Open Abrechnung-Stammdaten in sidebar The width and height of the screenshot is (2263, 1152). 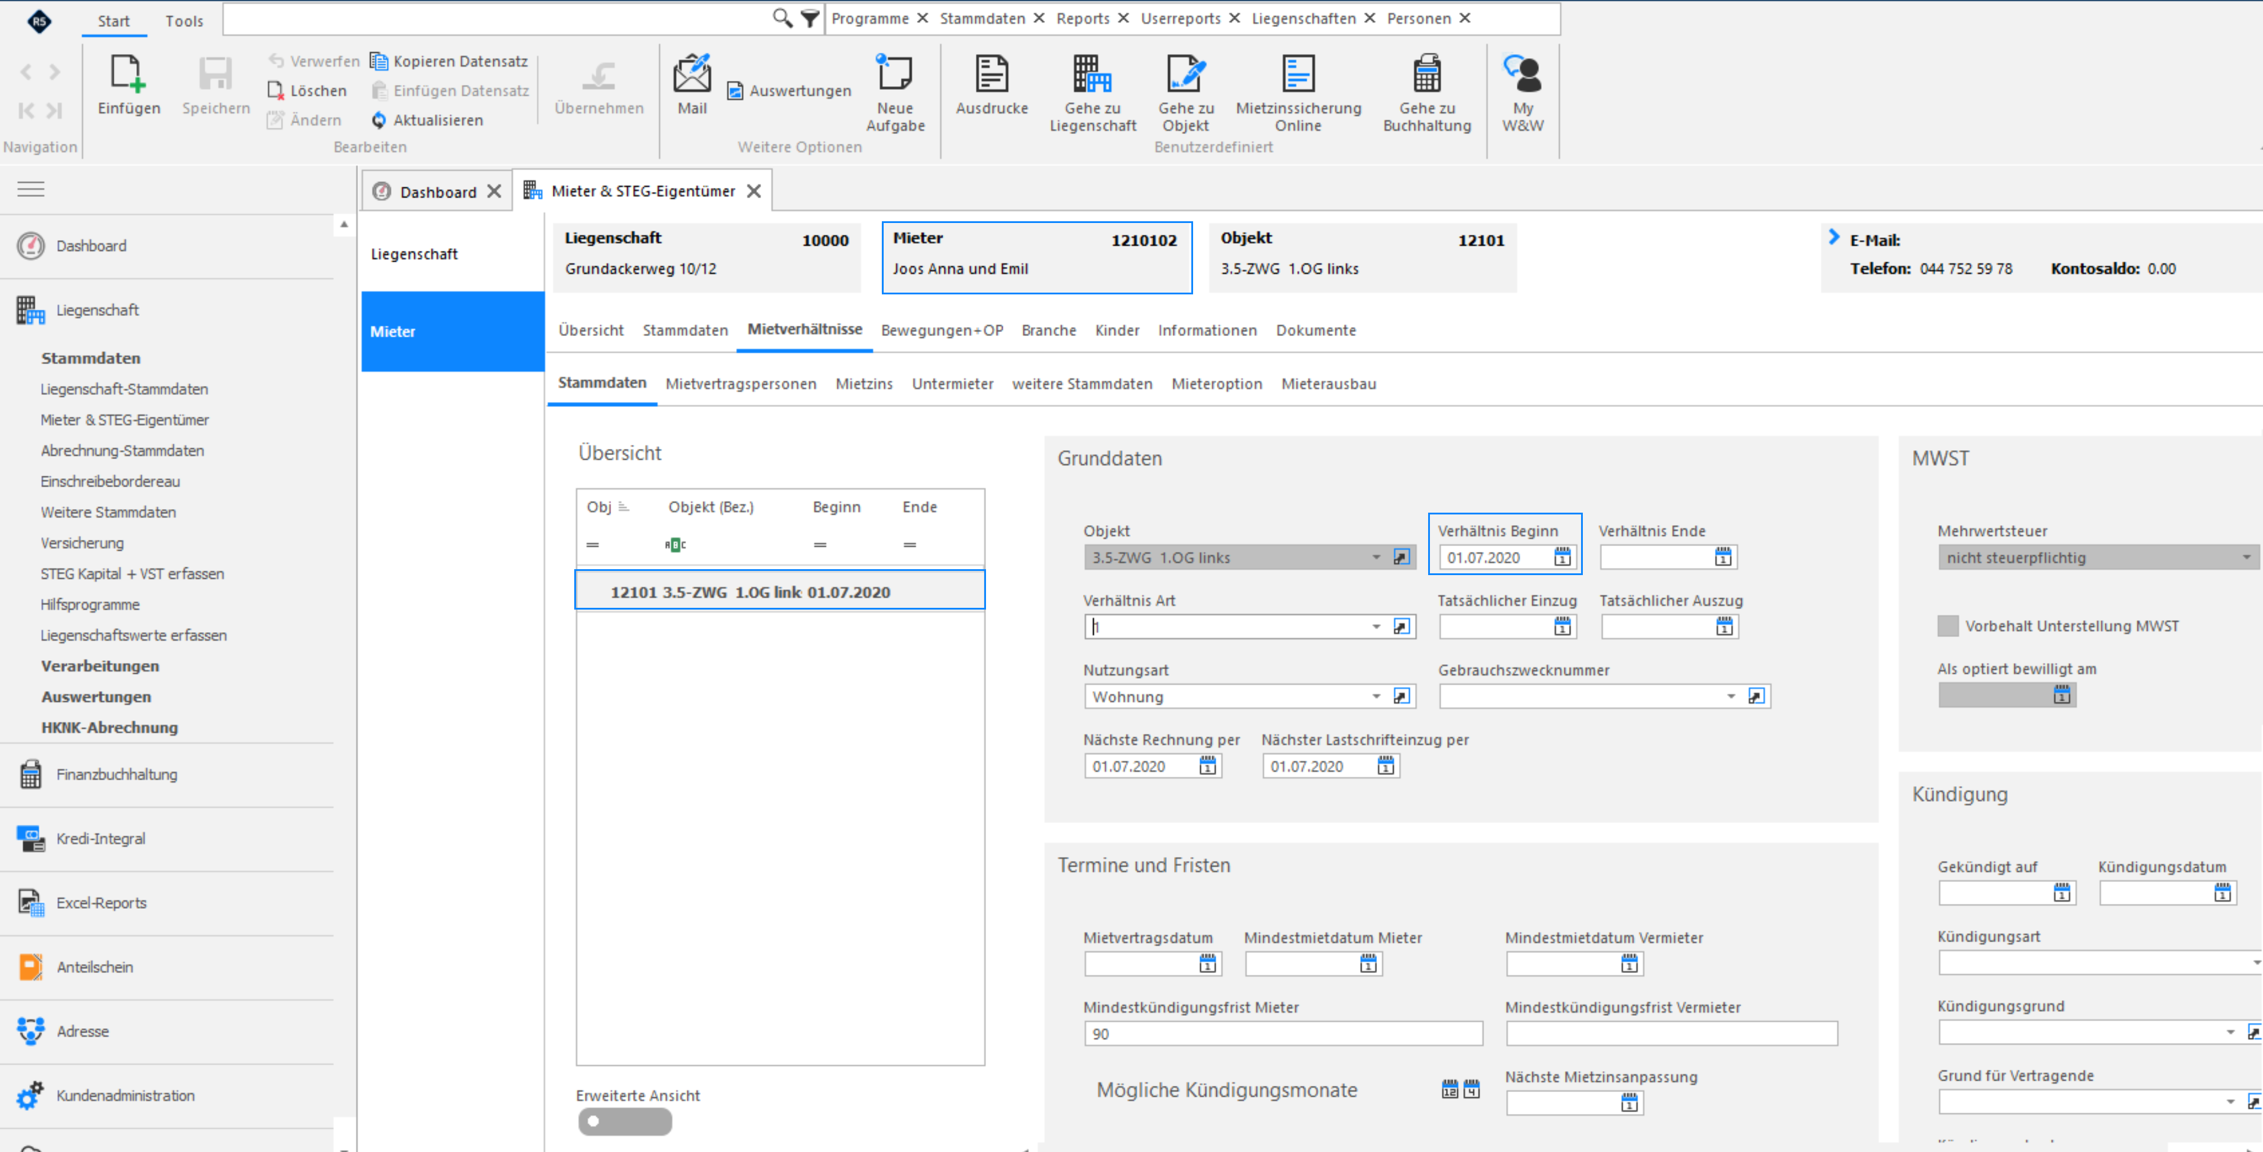(x=122, y=450)
